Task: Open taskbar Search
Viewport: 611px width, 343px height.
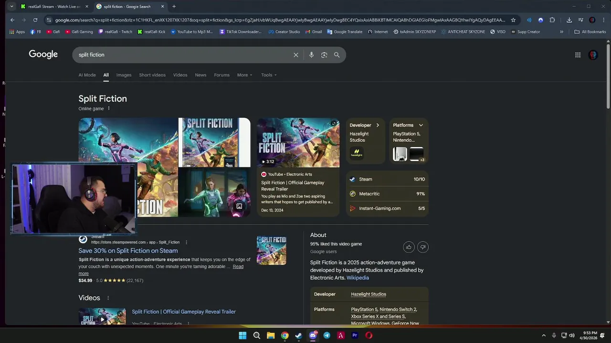Action: click(x=256, y=335)
